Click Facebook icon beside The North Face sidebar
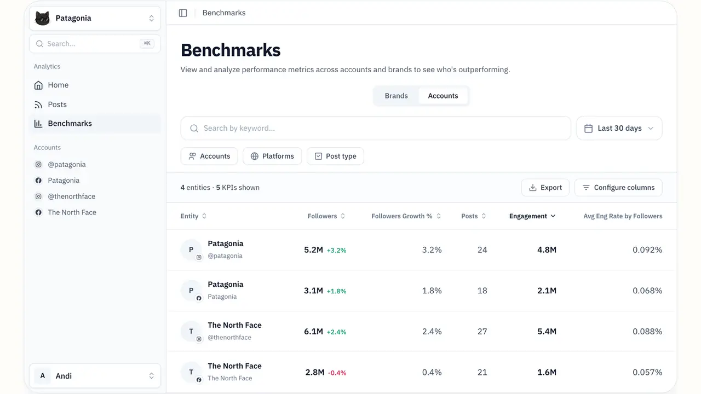 (38, 212)
